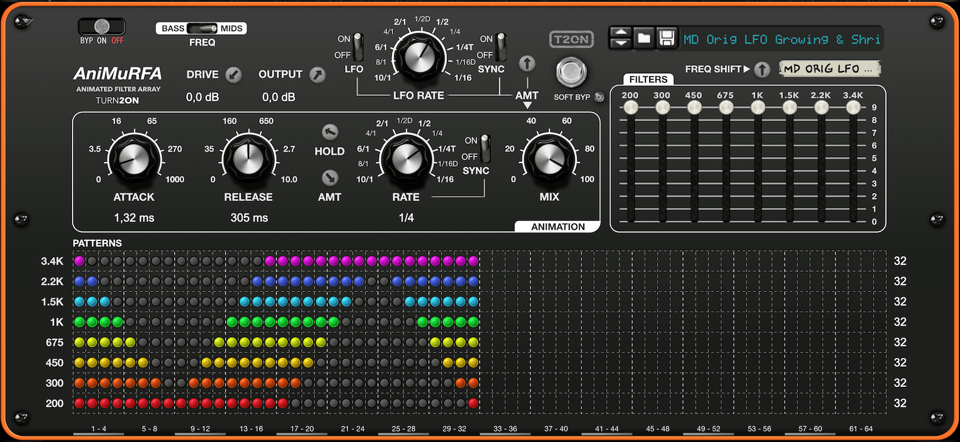The height and width of the screenshot is (442, 960).
Task: Click the DRIVE trim knob icon
Action: 233,75
